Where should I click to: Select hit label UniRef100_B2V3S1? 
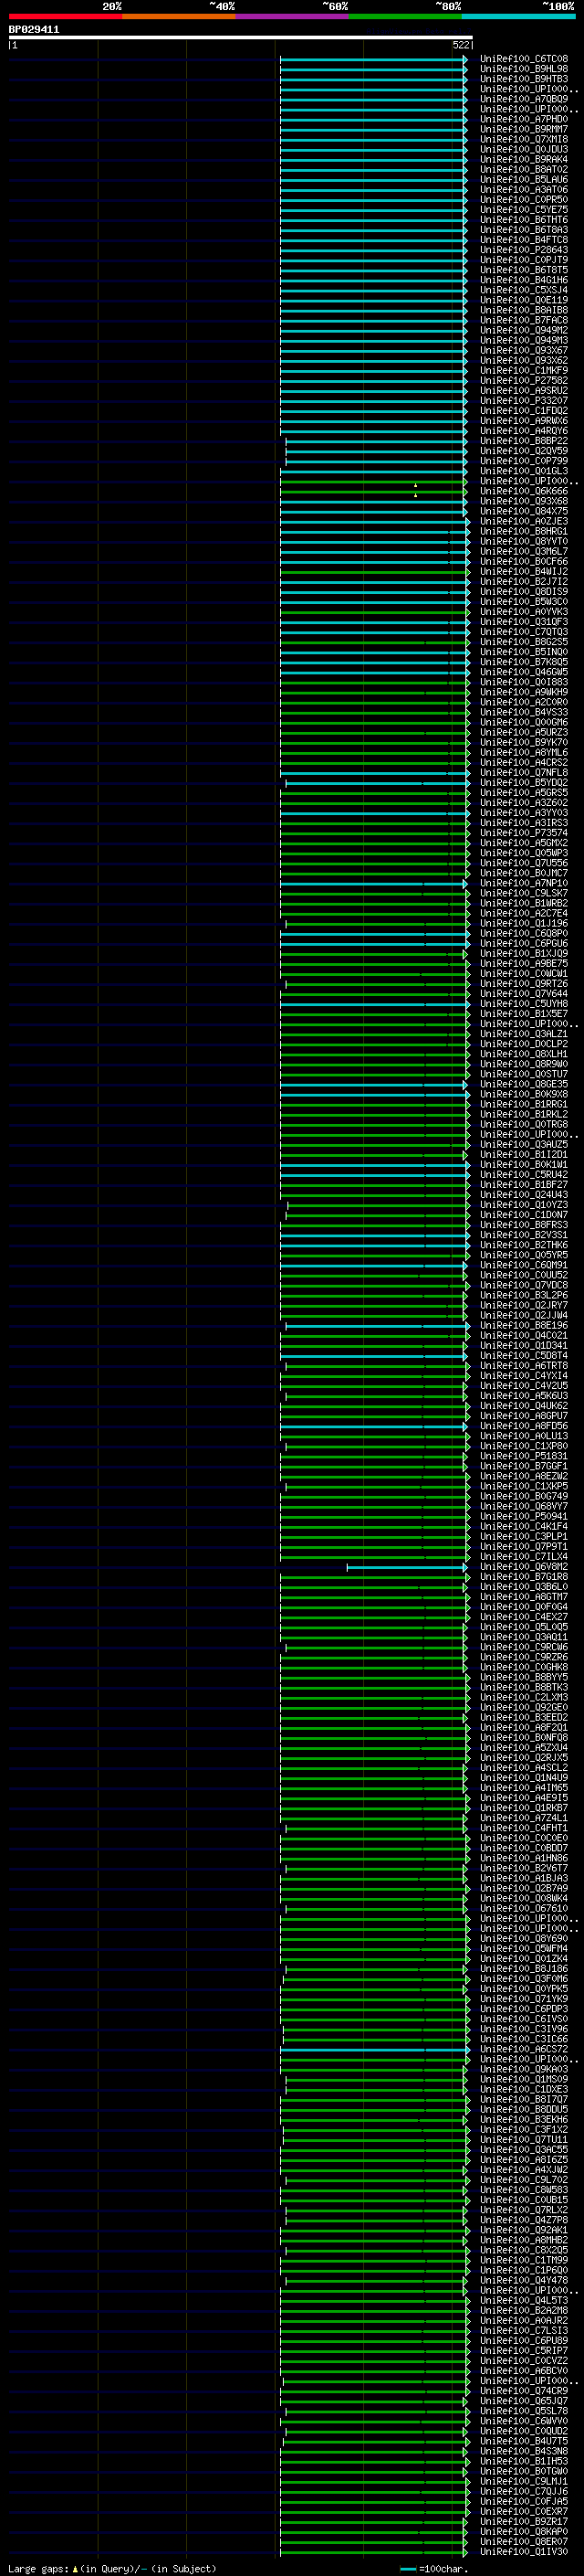pyautogui.click(x=524, y=1235)
